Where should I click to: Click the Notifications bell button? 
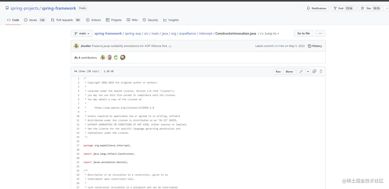click(316, 8)
